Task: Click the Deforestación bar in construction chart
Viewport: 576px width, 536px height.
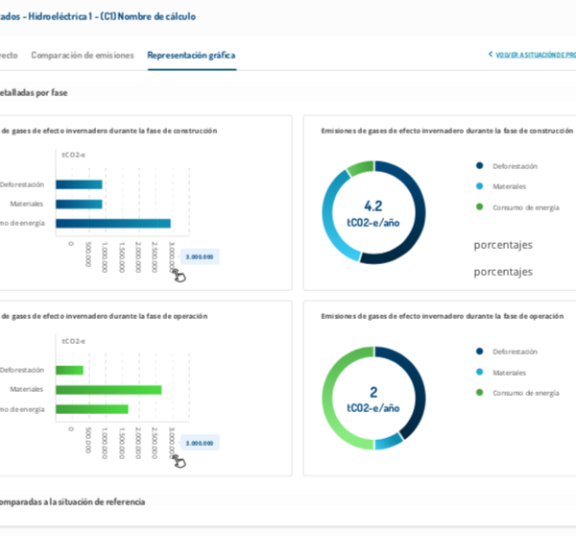Action: 79,184
